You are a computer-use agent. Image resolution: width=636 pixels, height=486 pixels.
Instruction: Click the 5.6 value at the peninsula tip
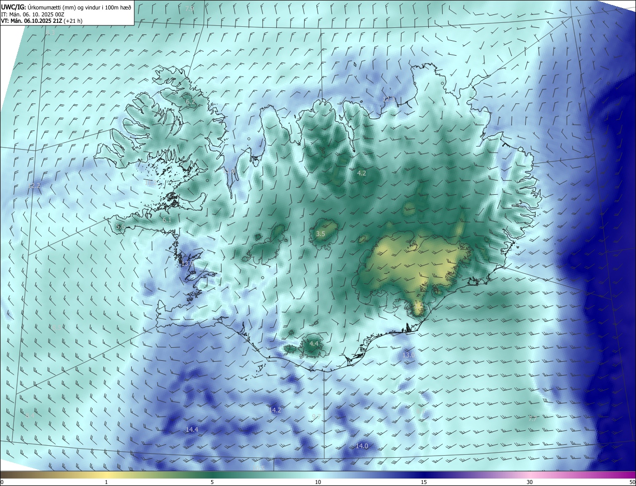(x=120, y=226)
